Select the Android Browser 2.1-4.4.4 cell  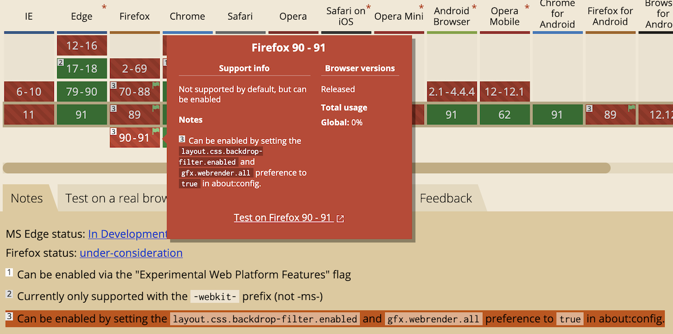pyautogui.click(x=451, y=91)
